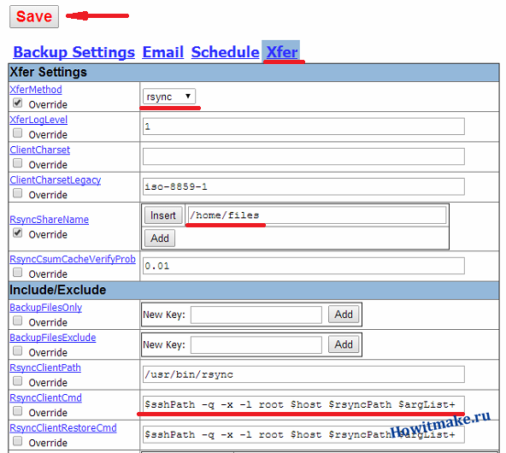Focus the RsyncClientRestoreCmd command field
This screenshot has width=506, height=453.
303,434
